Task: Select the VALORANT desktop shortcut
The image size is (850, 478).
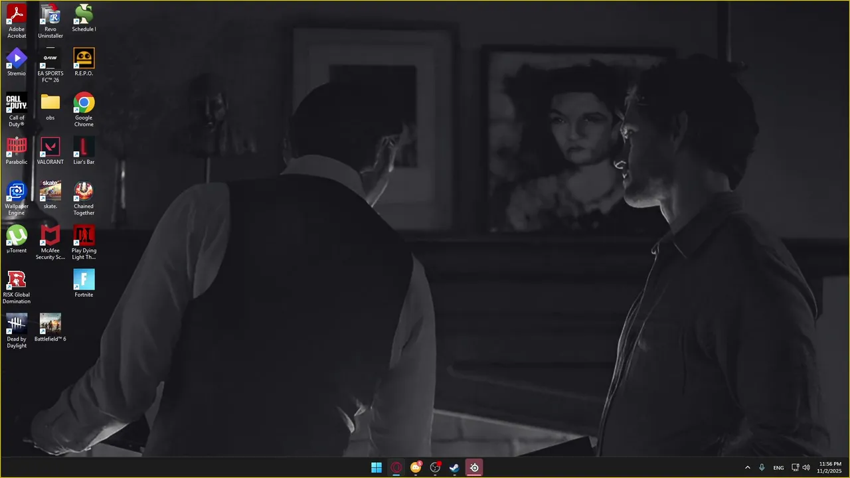Action: (x=50, y=151)
